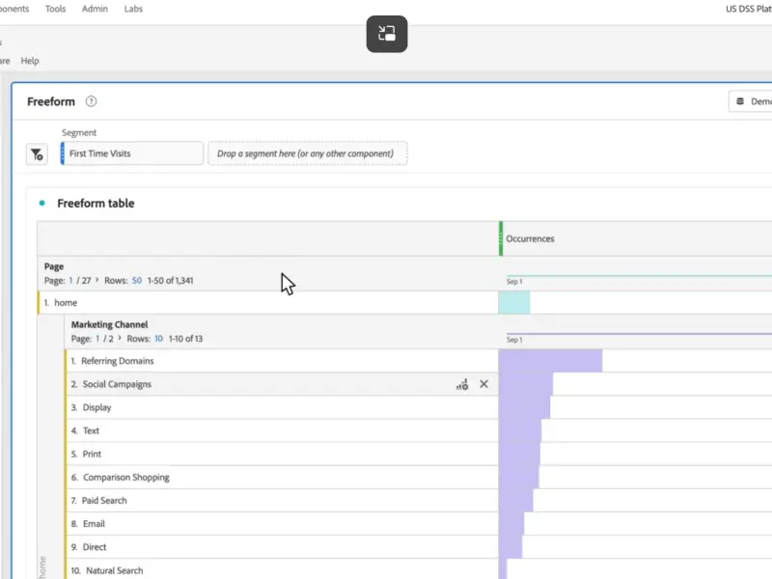Click the Occurrences column header
Screen dimensions: 772x579
[x=530, y=238]
